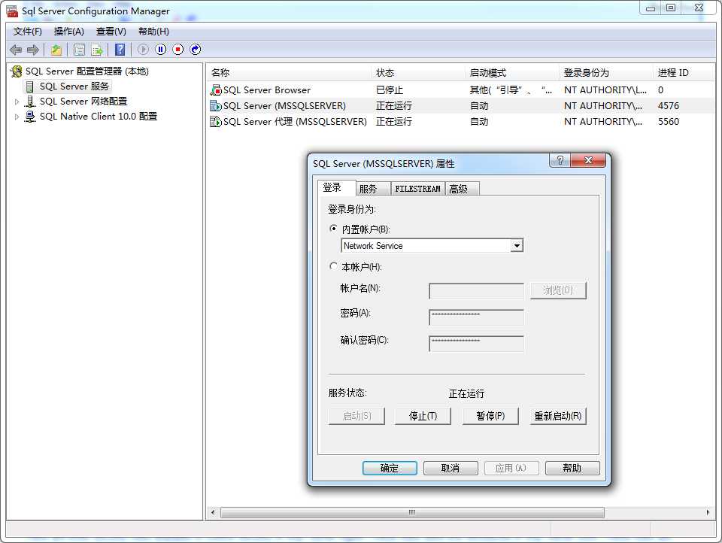Open the 查看(V) menu
Image resolution: width=722 pixels, height=543 pixels.
tap(111, 32)
